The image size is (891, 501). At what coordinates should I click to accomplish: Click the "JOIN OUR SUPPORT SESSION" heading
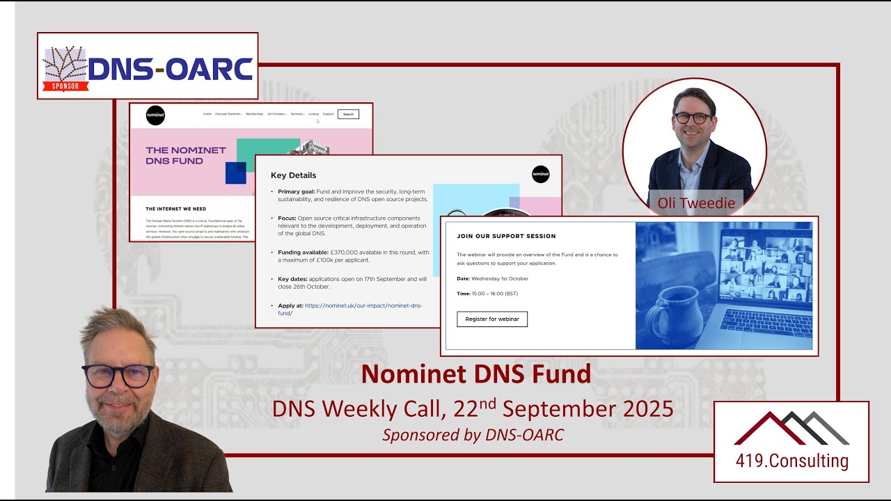(506, 236)
